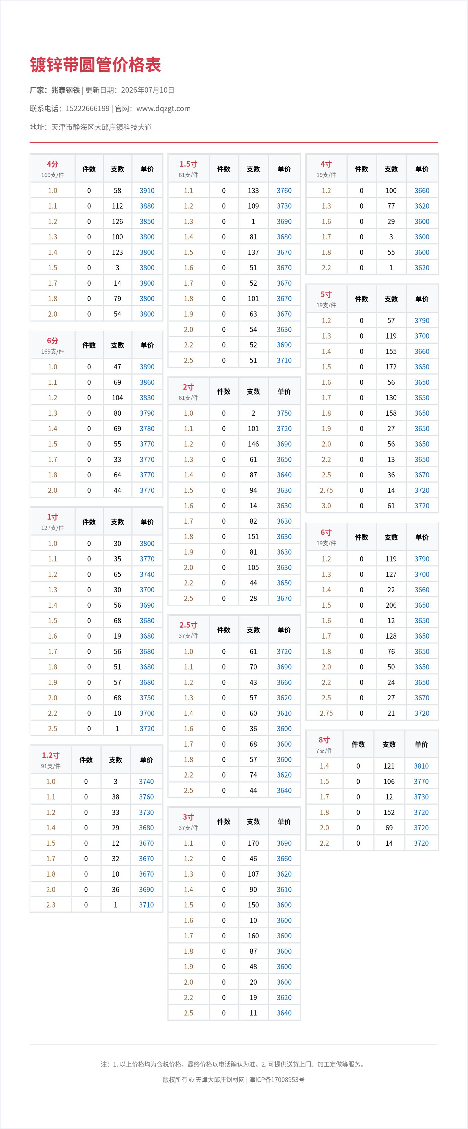Click price 3790 in 5寸 table
The width and height of the screenshot is (468, 1129).
point(422,320)
